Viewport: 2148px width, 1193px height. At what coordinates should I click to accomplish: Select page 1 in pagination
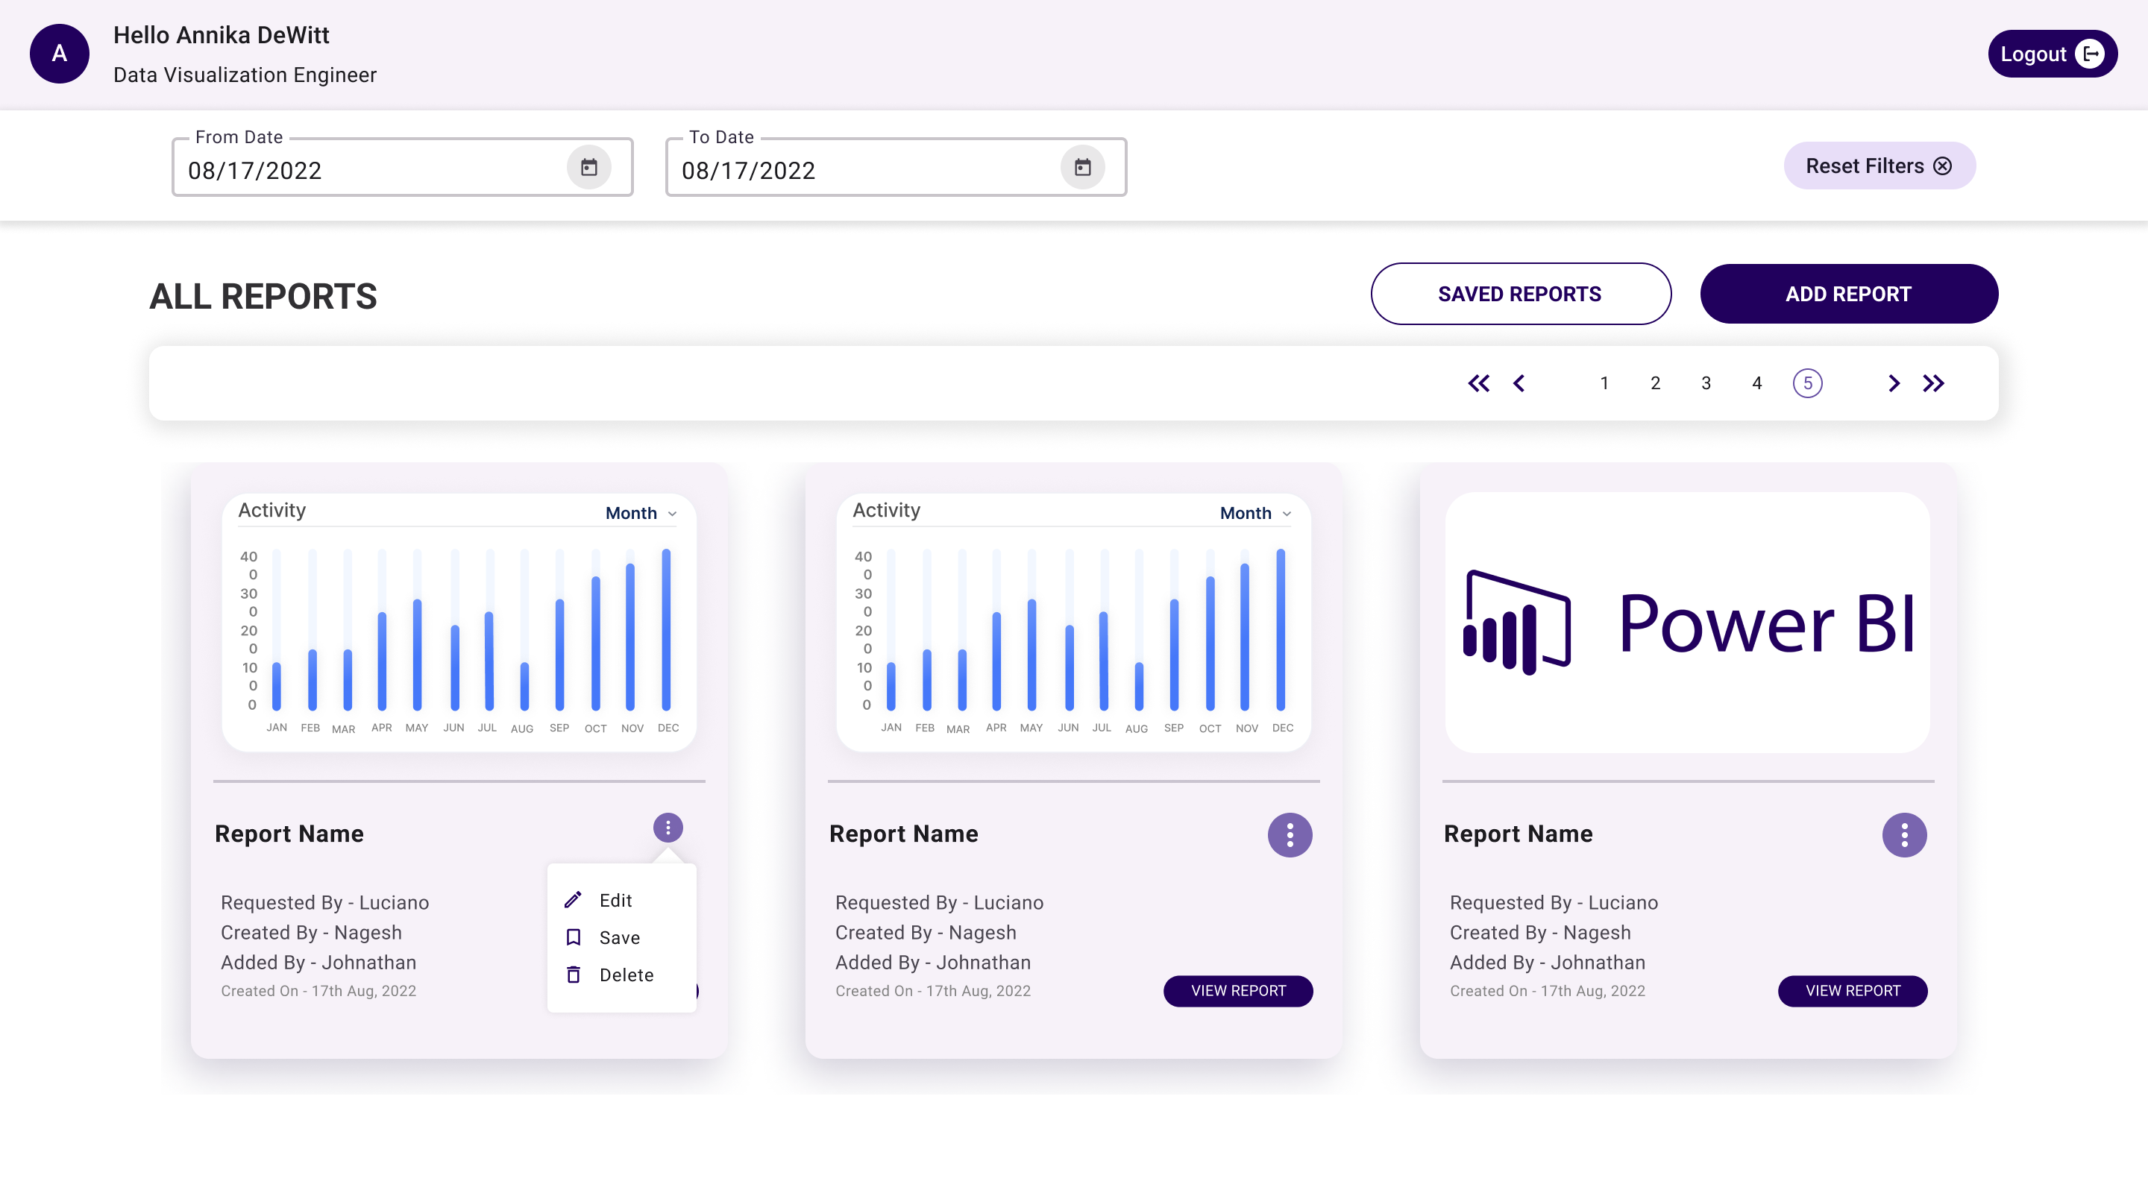point(1604,383)
